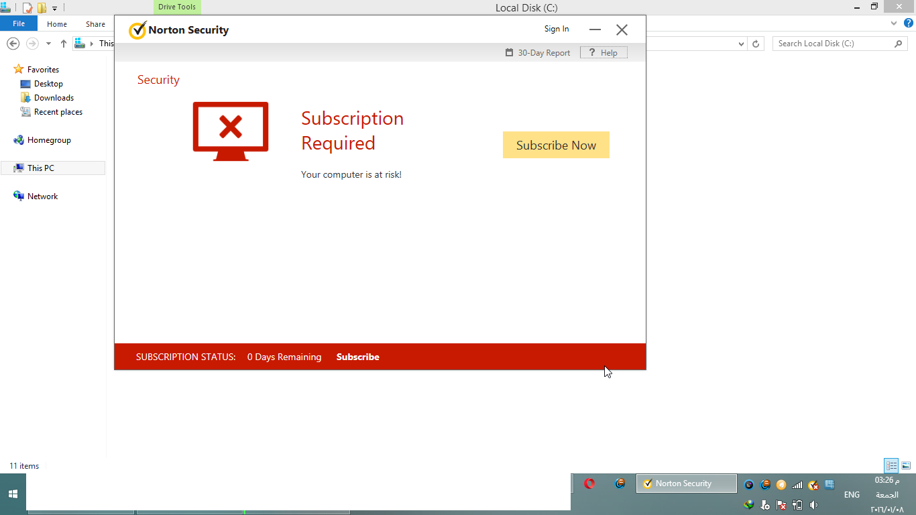Click the red monitor X warning icon
The height and width of the screenshot is (515, 916).
pos(231,131)
